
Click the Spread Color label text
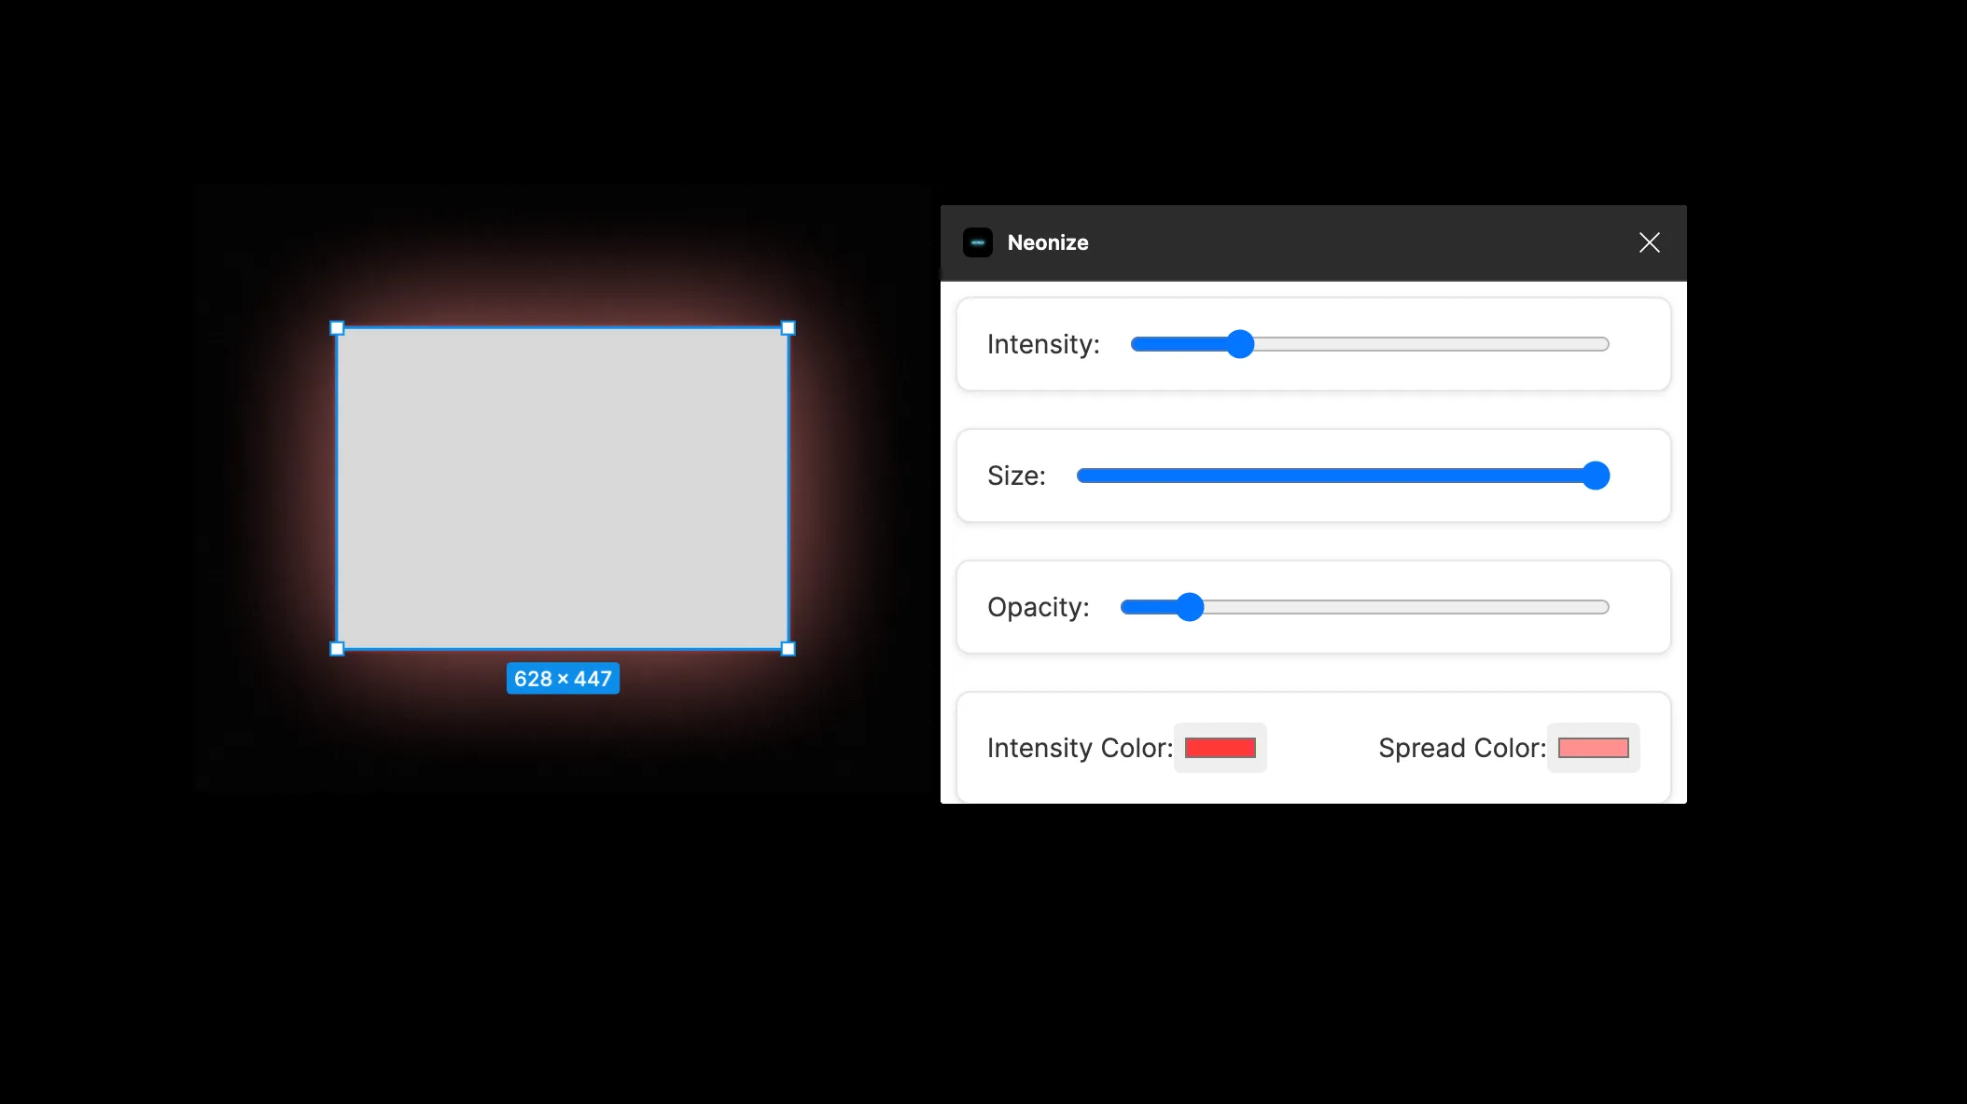[x=1461, y=748]
